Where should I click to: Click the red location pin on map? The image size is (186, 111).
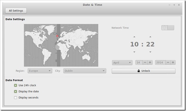[57, 36]
